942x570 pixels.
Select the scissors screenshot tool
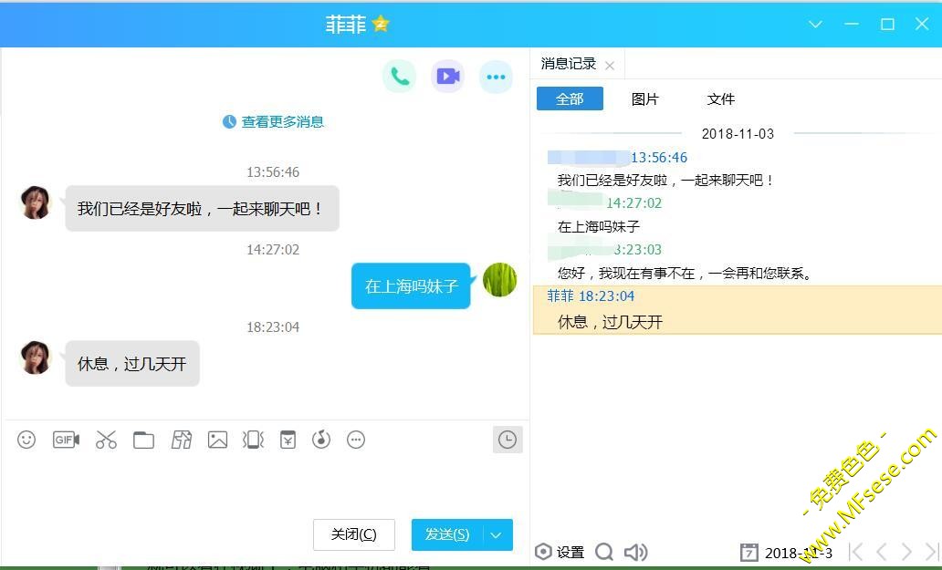click(106, 440)
